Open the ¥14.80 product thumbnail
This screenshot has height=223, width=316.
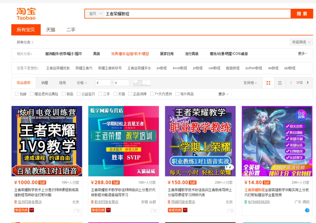[x=277, y=141]
